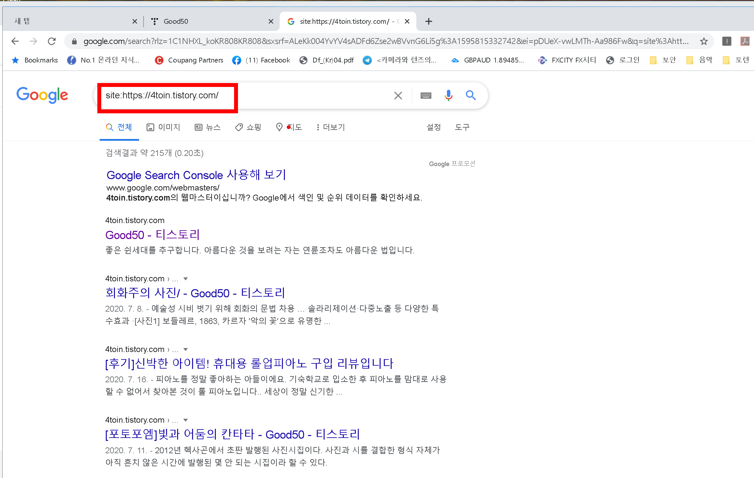Viewport: 754px width, 478px height.
Task: Open 회화주의 사진 result link
Action: (195, 293)
